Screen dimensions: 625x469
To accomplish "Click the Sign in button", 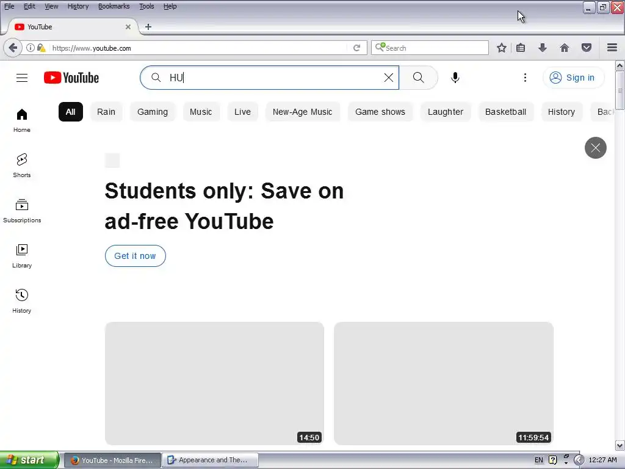I will (x=573, y=78).
